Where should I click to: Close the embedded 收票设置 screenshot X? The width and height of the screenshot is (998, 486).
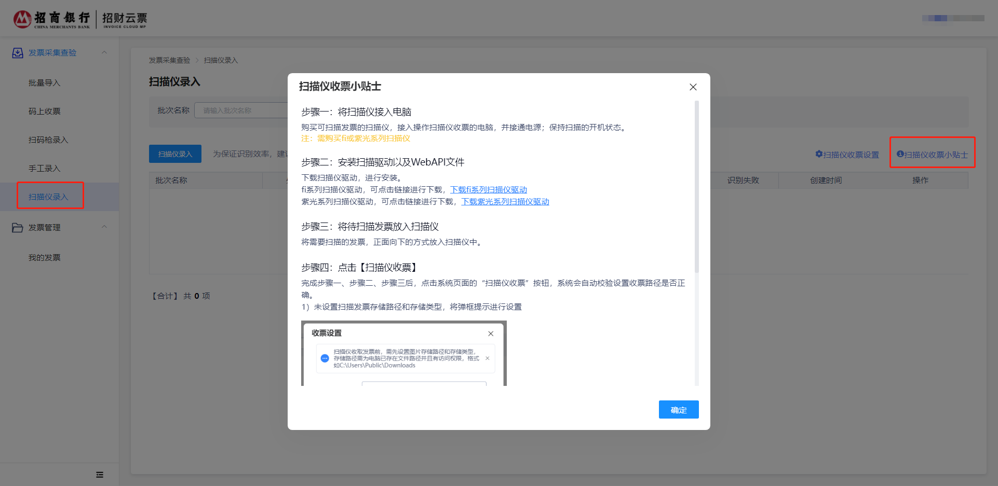tap(491, 334)
